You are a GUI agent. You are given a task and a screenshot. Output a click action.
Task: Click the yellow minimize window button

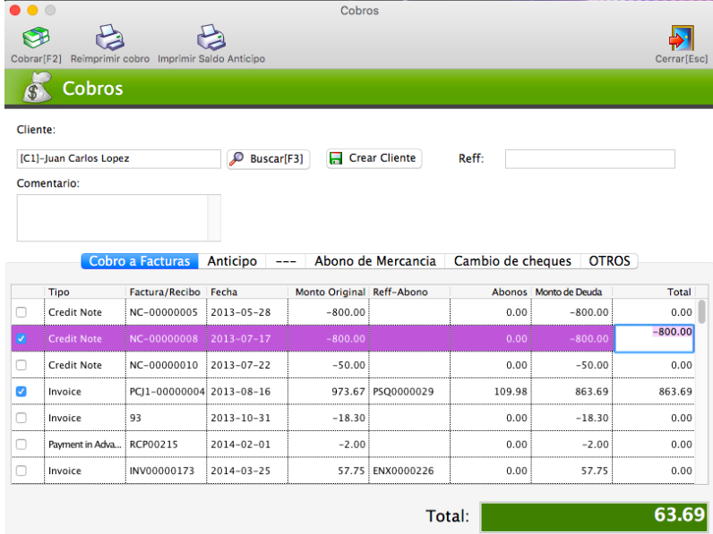tap(32, 10)
